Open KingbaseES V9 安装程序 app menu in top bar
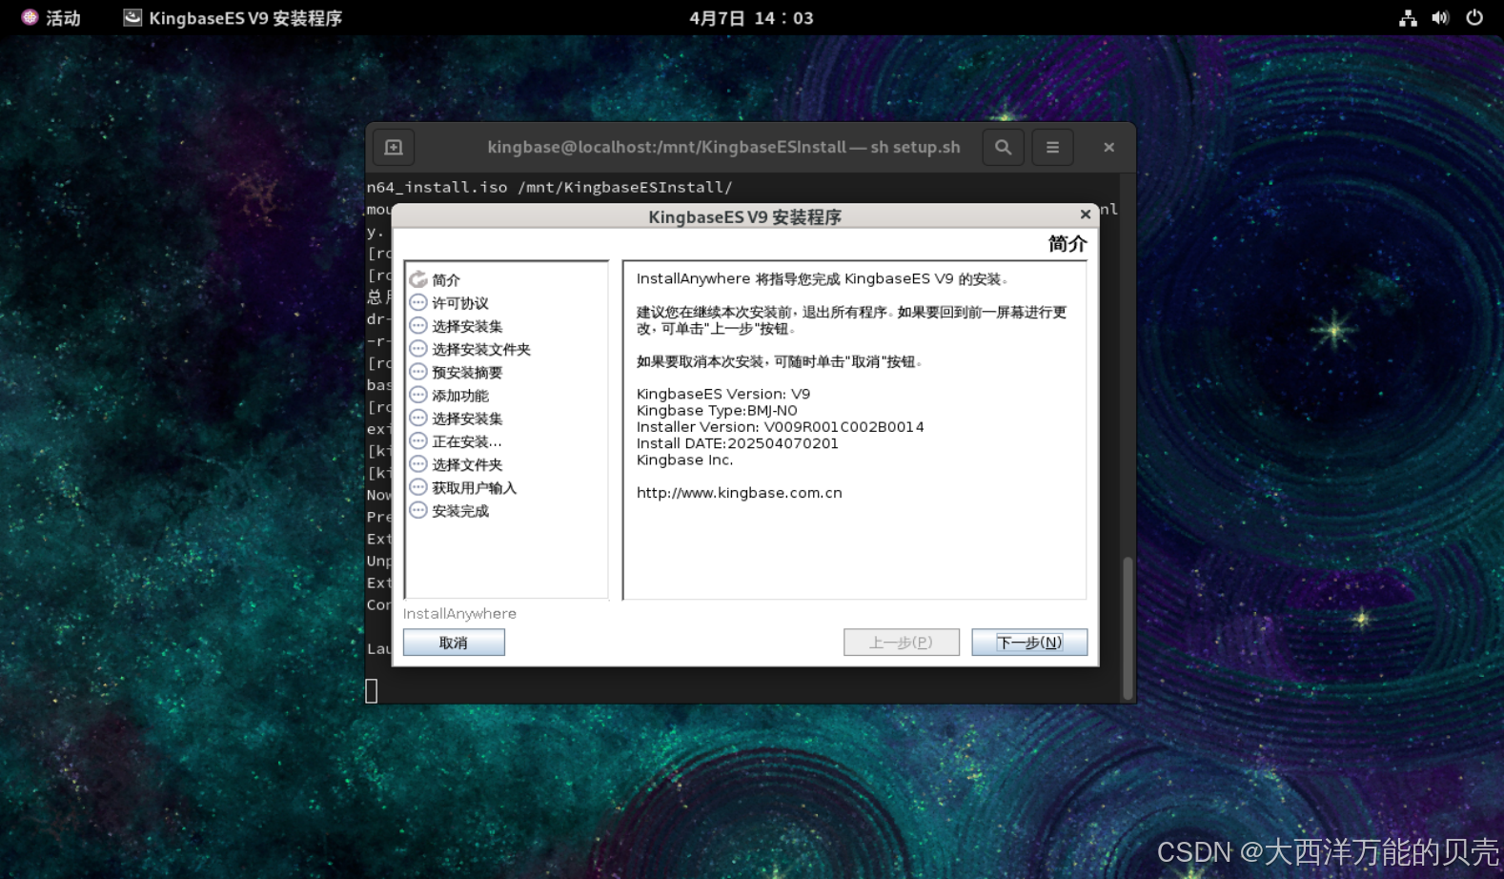Viewport: 1504px width, 879px height. click(x=233, y=17)
